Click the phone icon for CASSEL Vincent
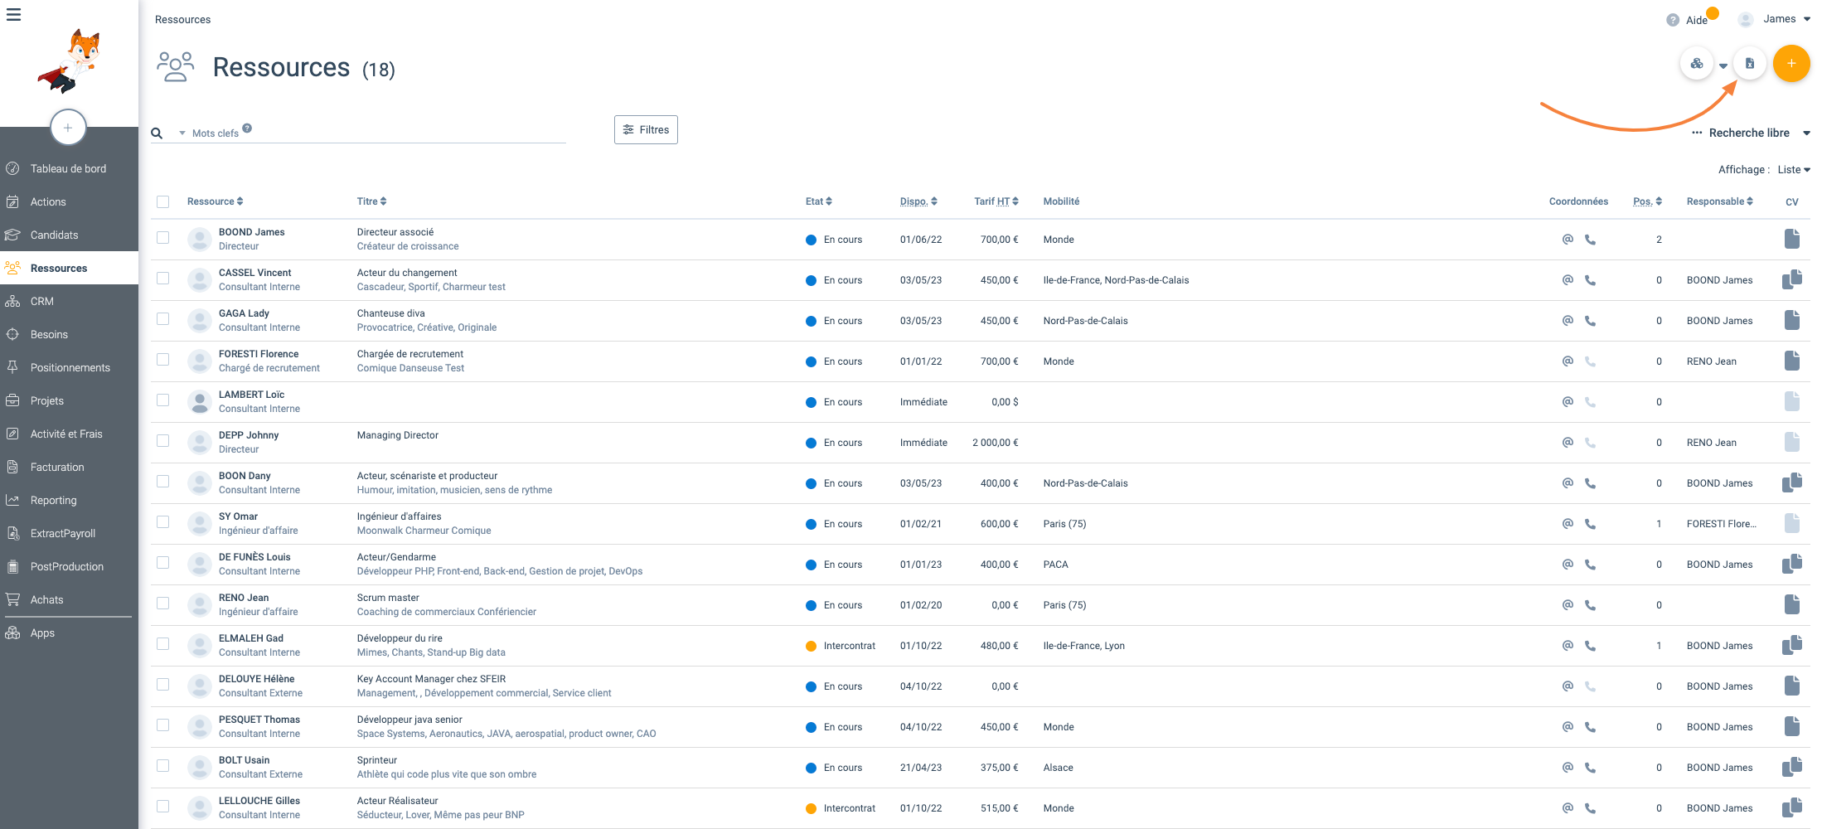Viewport: 1822px width, 829px height. click(x=1589, y=280)
